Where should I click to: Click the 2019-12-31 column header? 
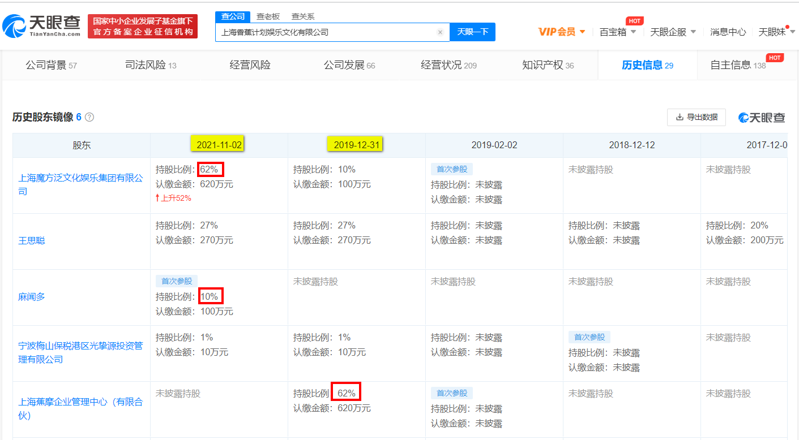tap(356, 145)
